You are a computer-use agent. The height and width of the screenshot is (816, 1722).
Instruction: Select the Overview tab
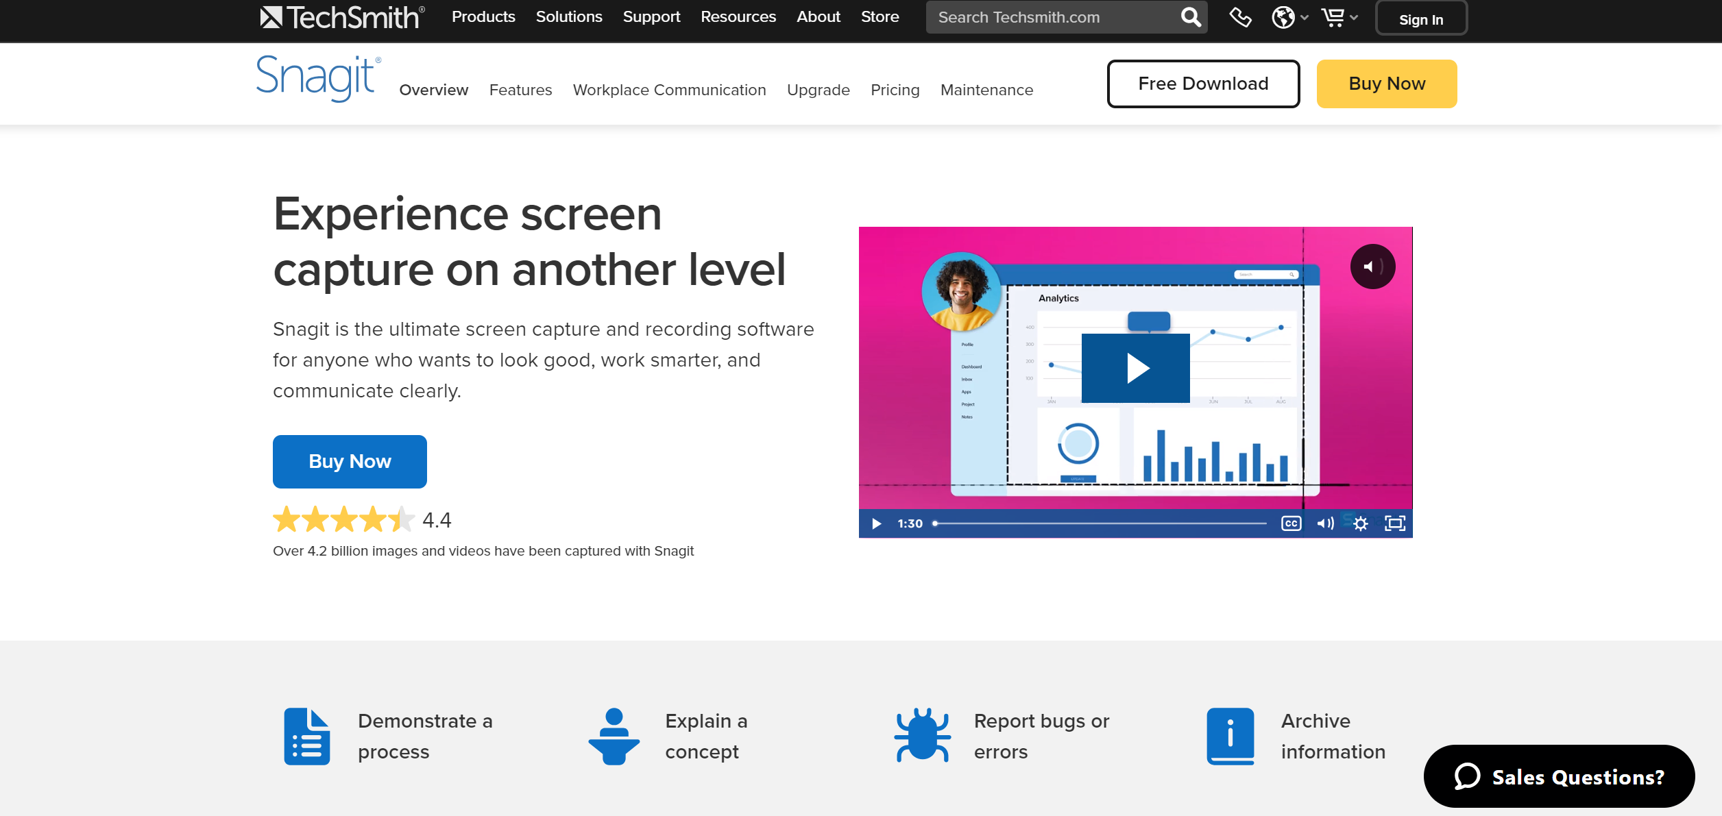(434, 90)
